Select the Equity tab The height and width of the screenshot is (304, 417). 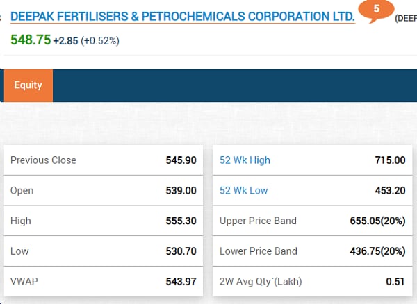click(28, 85)
